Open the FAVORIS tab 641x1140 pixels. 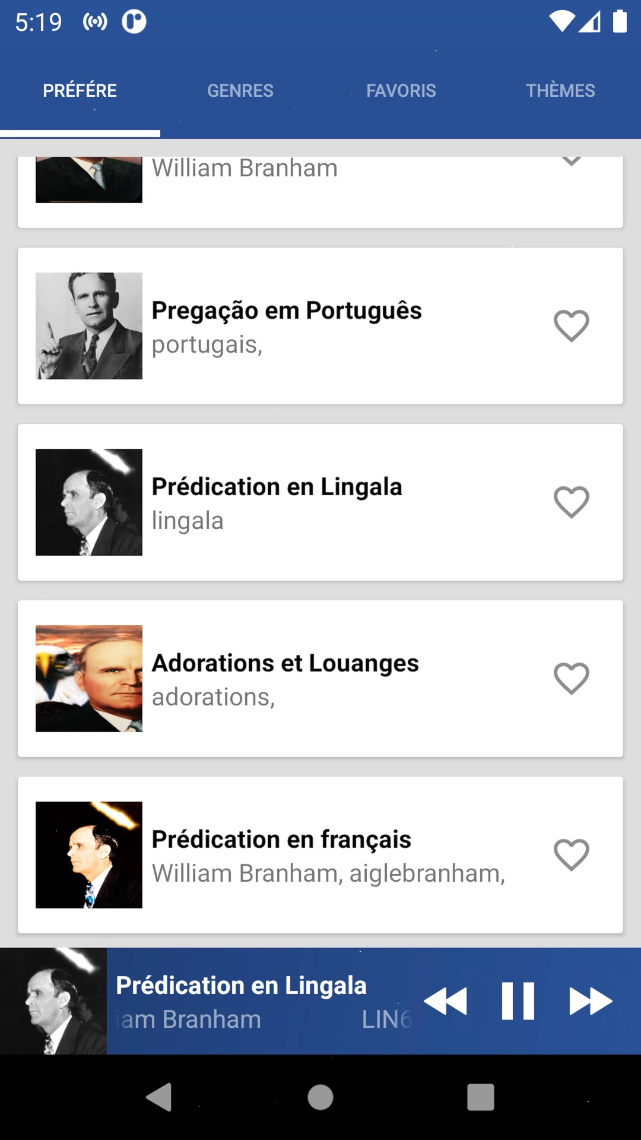point(401,91)
